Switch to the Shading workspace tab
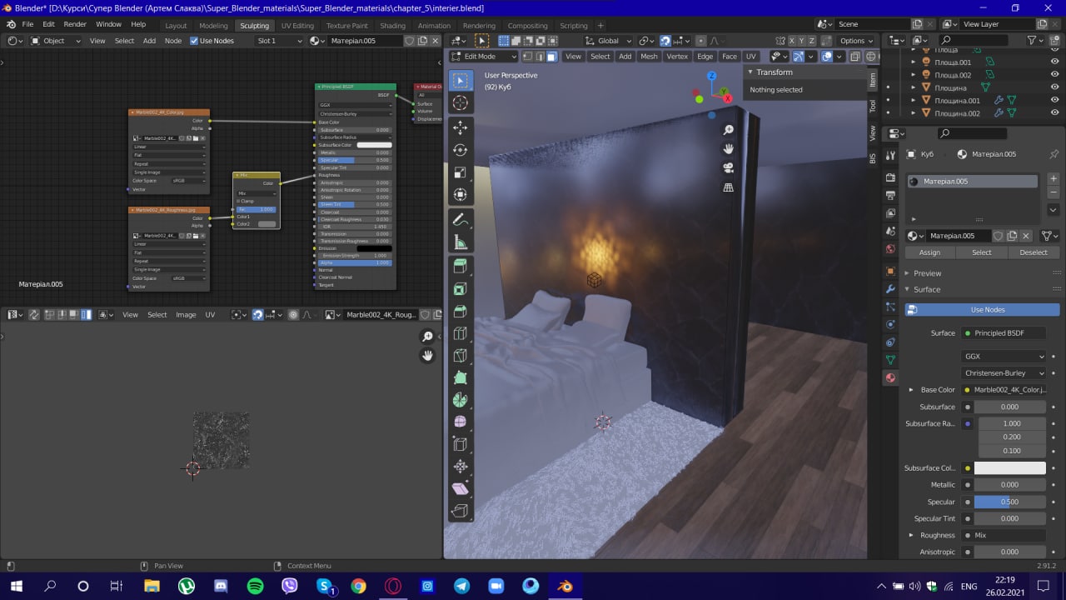1066x600 pixels. [392, 25]
